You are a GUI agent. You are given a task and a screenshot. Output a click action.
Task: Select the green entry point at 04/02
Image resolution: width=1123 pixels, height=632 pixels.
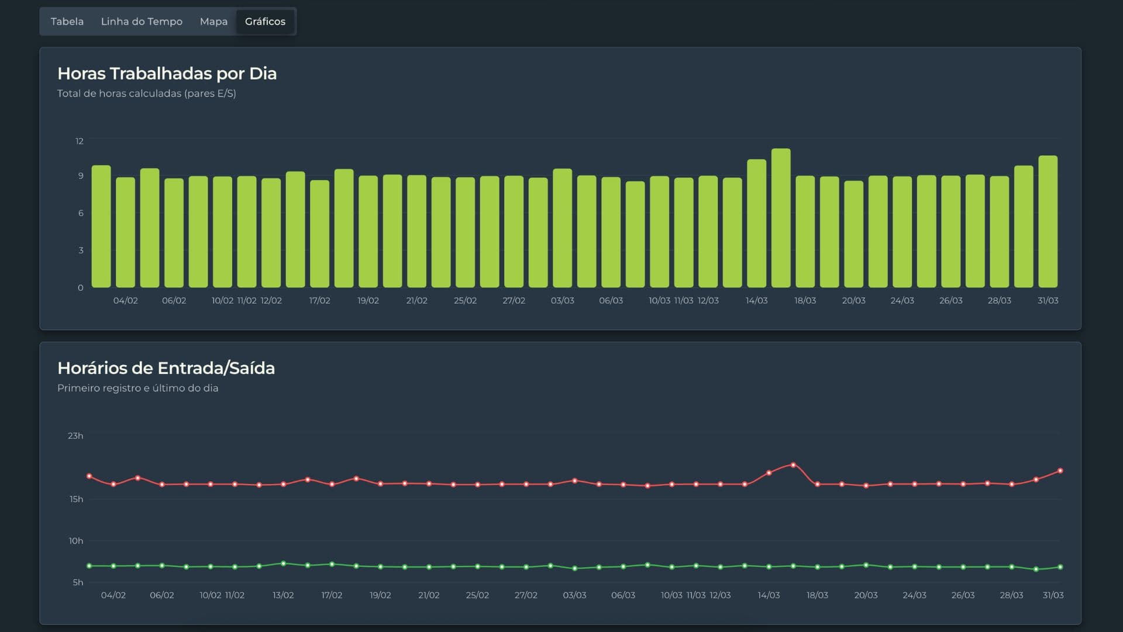tap(113, 566)
